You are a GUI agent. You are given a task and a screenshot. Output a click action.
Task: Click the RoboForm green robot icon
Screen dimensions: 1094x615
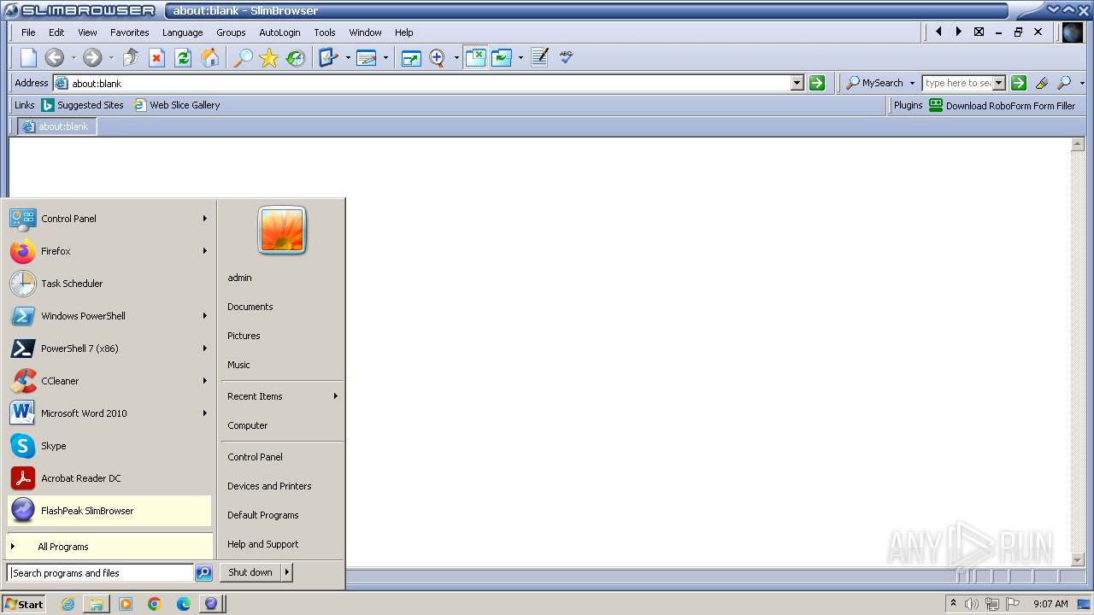click(x=936, y=105)
